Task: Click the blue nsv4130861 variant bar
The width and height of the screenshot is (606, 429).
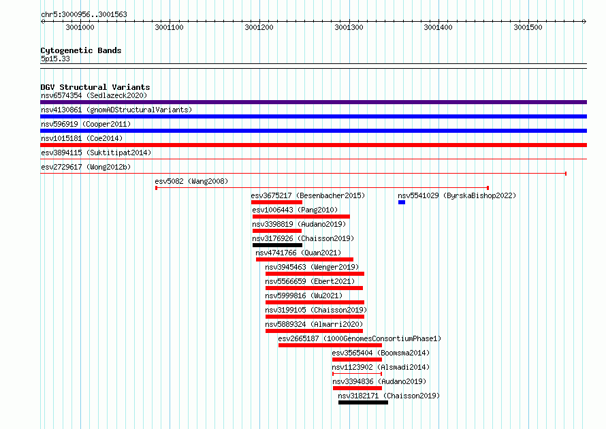Action: [x=313, y=116]
